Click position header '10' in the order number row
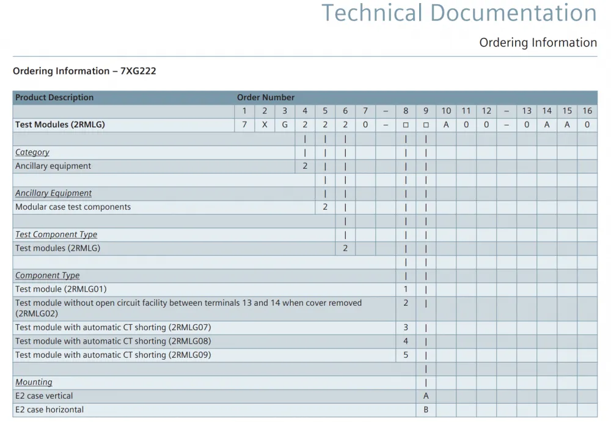 click(446, 111)
